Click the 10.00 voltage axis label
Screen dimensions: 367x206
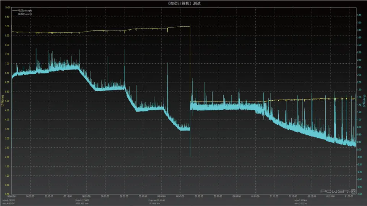[x=8, y=8]
